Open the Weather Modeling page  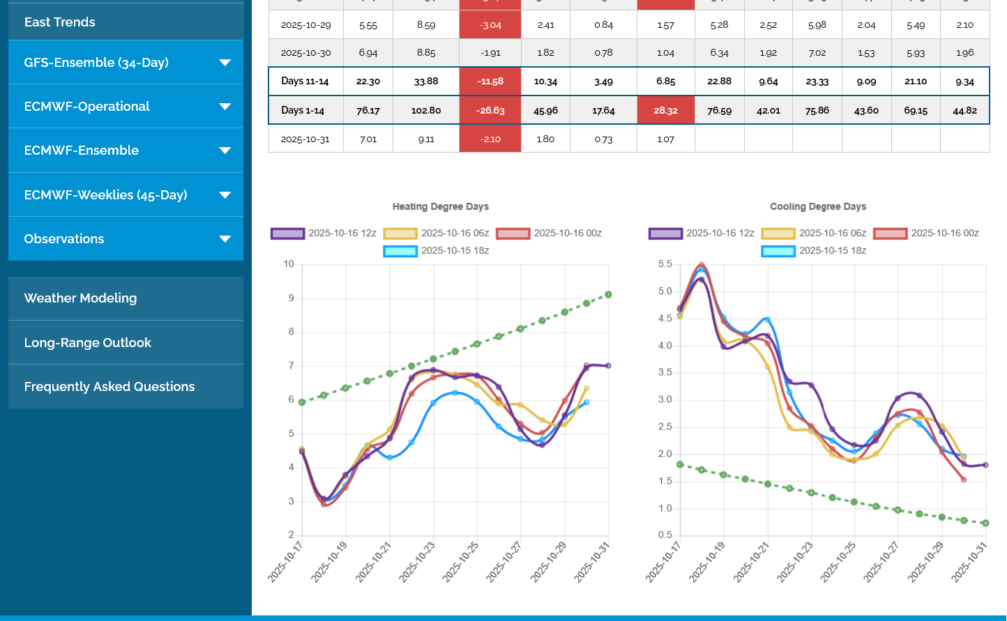80,298
